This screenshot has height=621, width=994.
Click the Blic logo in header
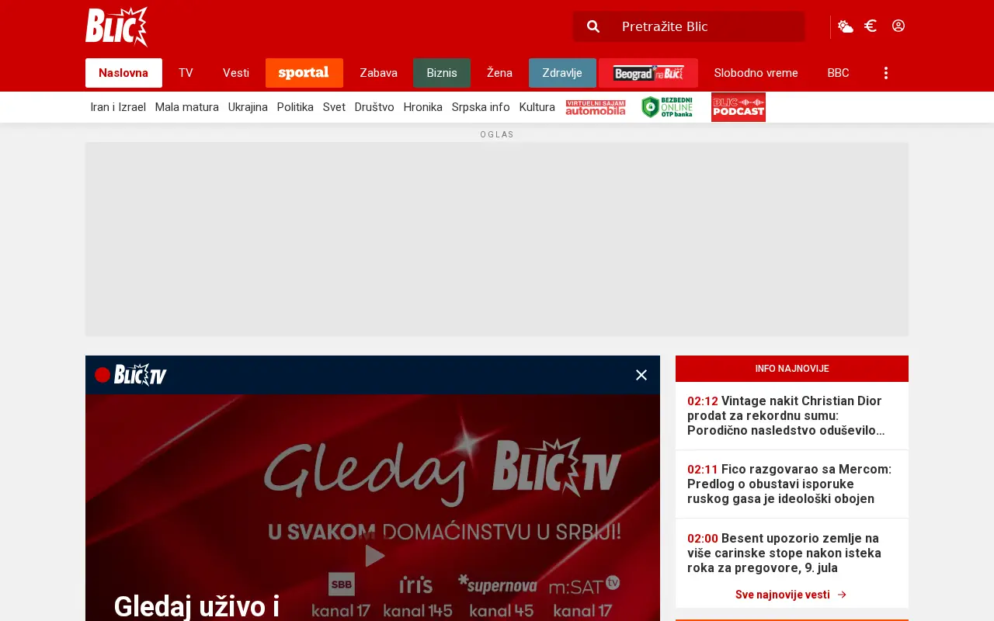tap(116, 27)
